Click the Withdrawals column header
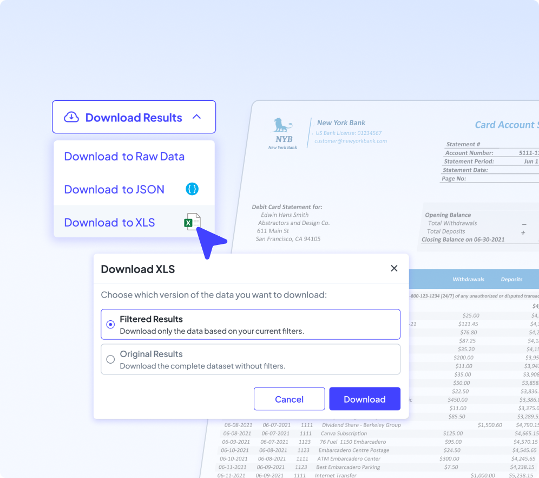 468,280
